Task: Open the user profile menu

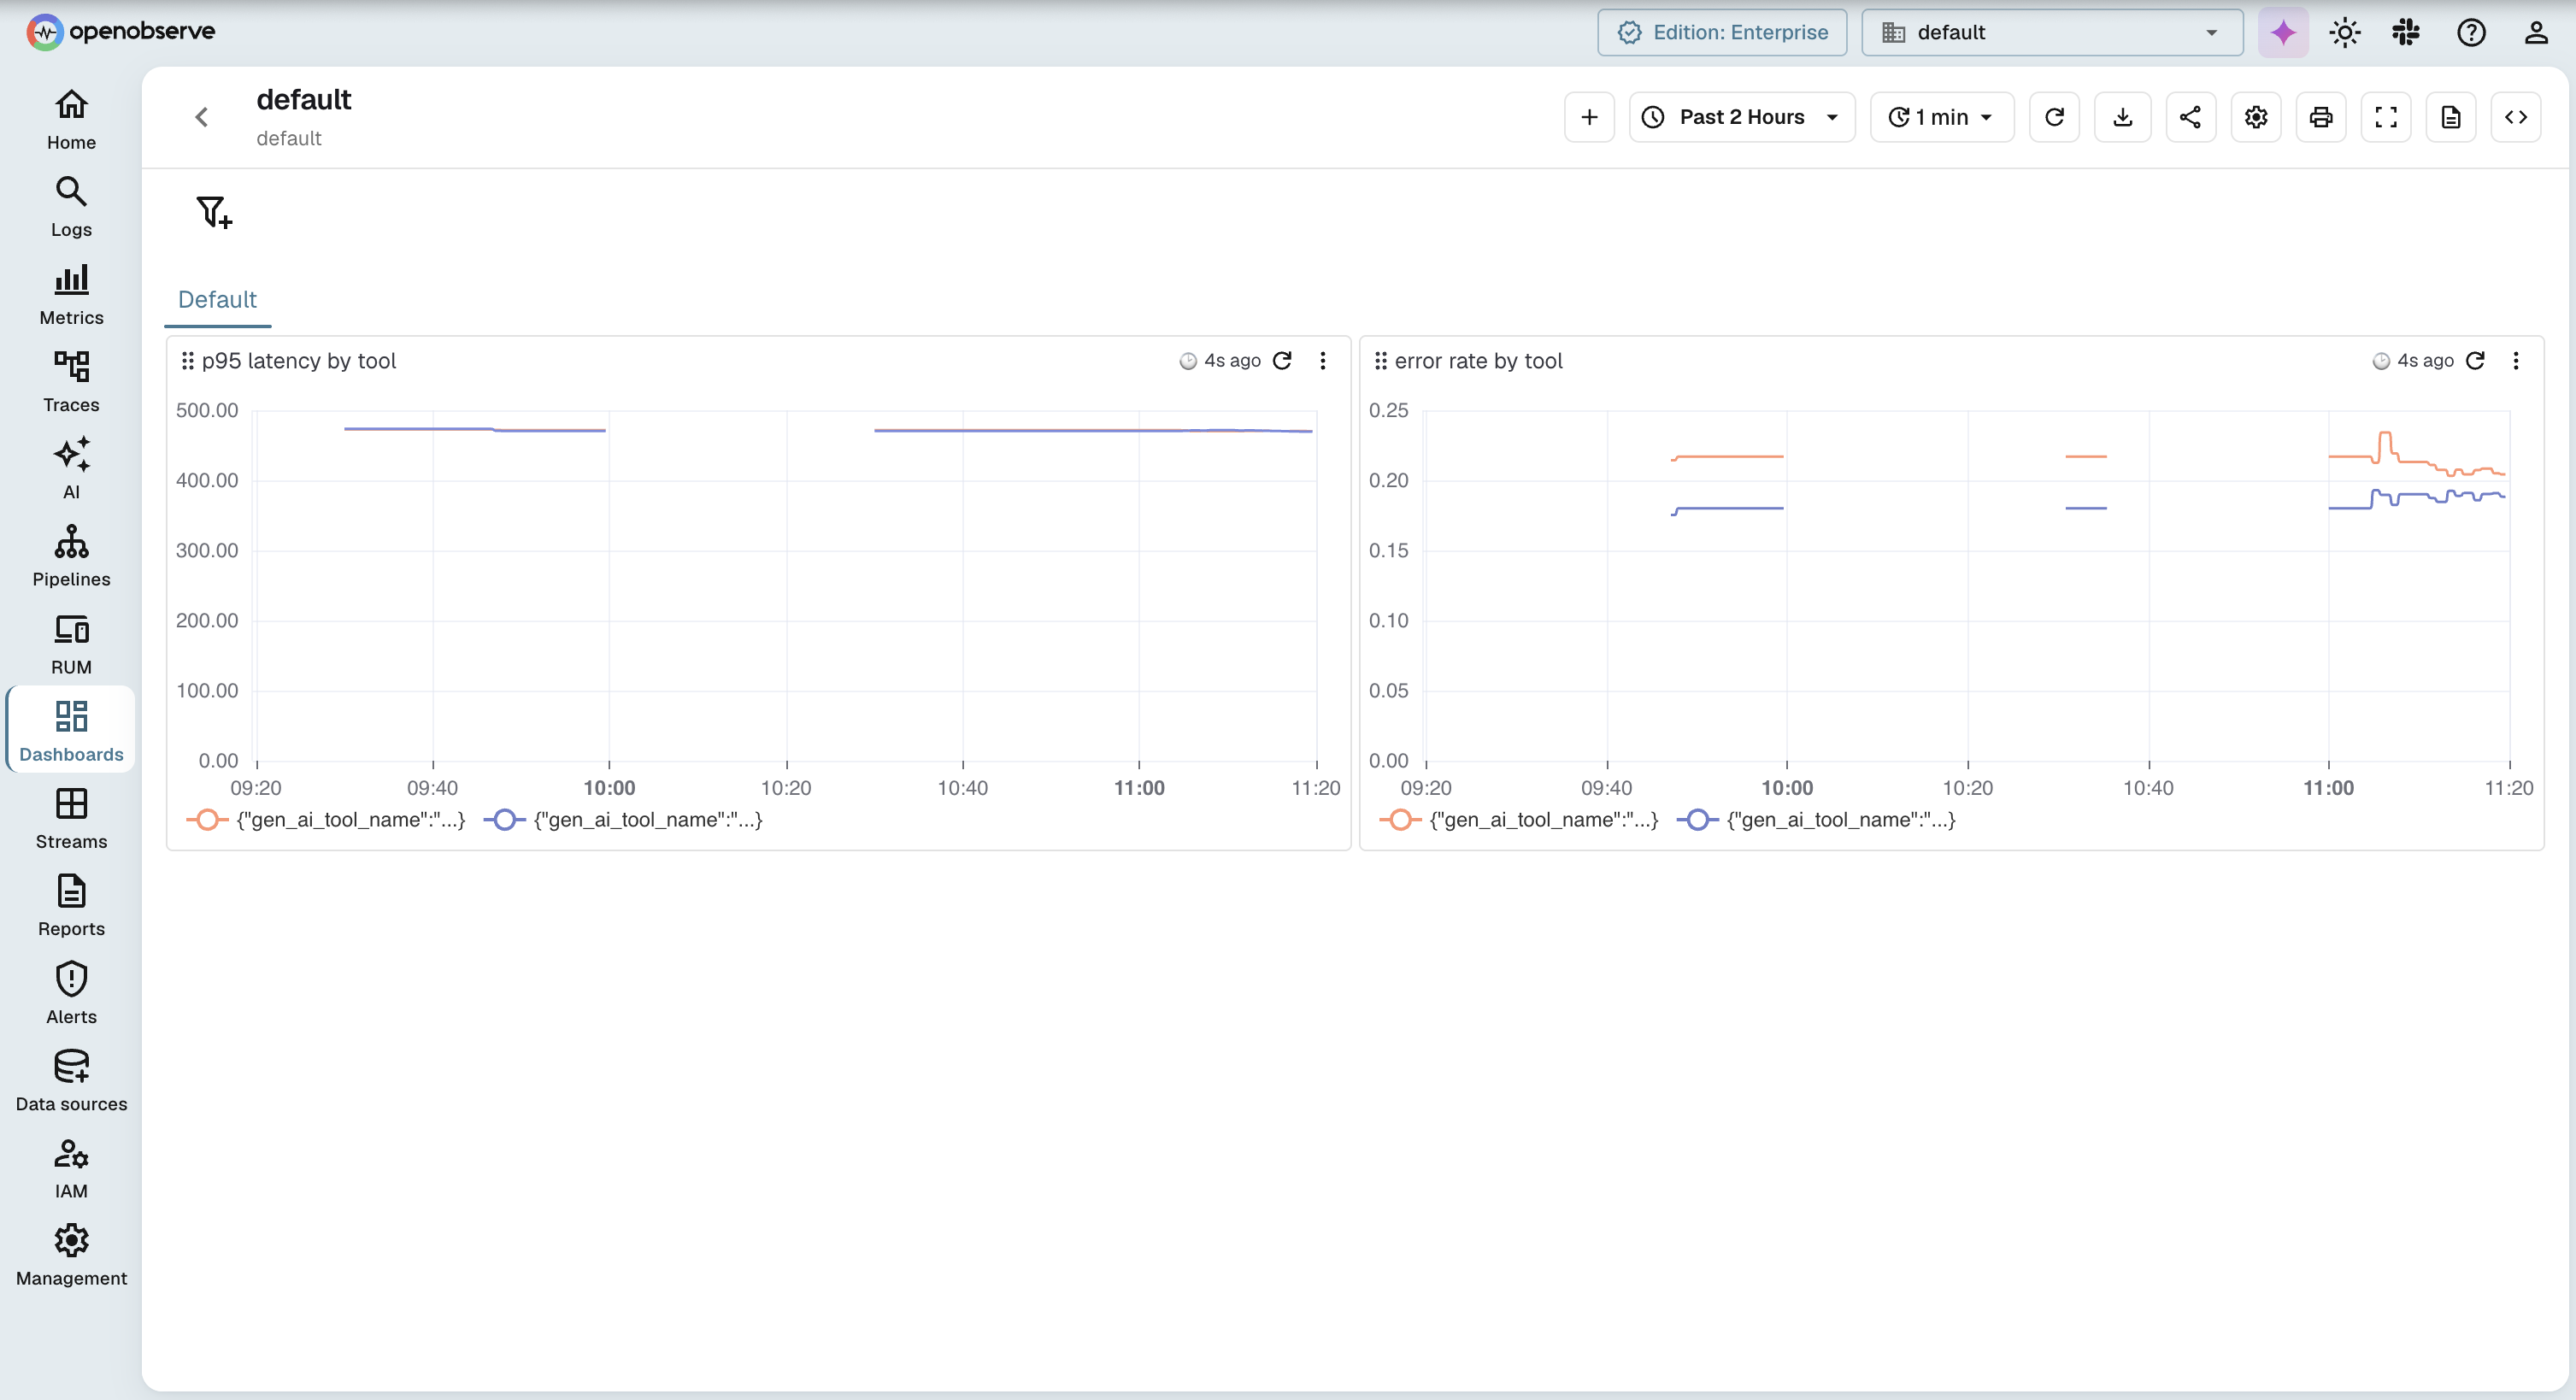Action: (2536, 32)
